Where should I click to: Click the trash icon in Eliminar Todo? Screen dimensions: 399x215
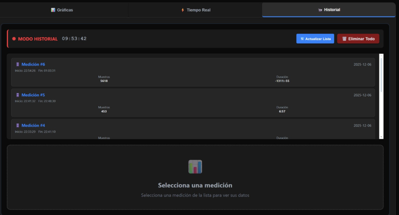[x=344, y=39]
